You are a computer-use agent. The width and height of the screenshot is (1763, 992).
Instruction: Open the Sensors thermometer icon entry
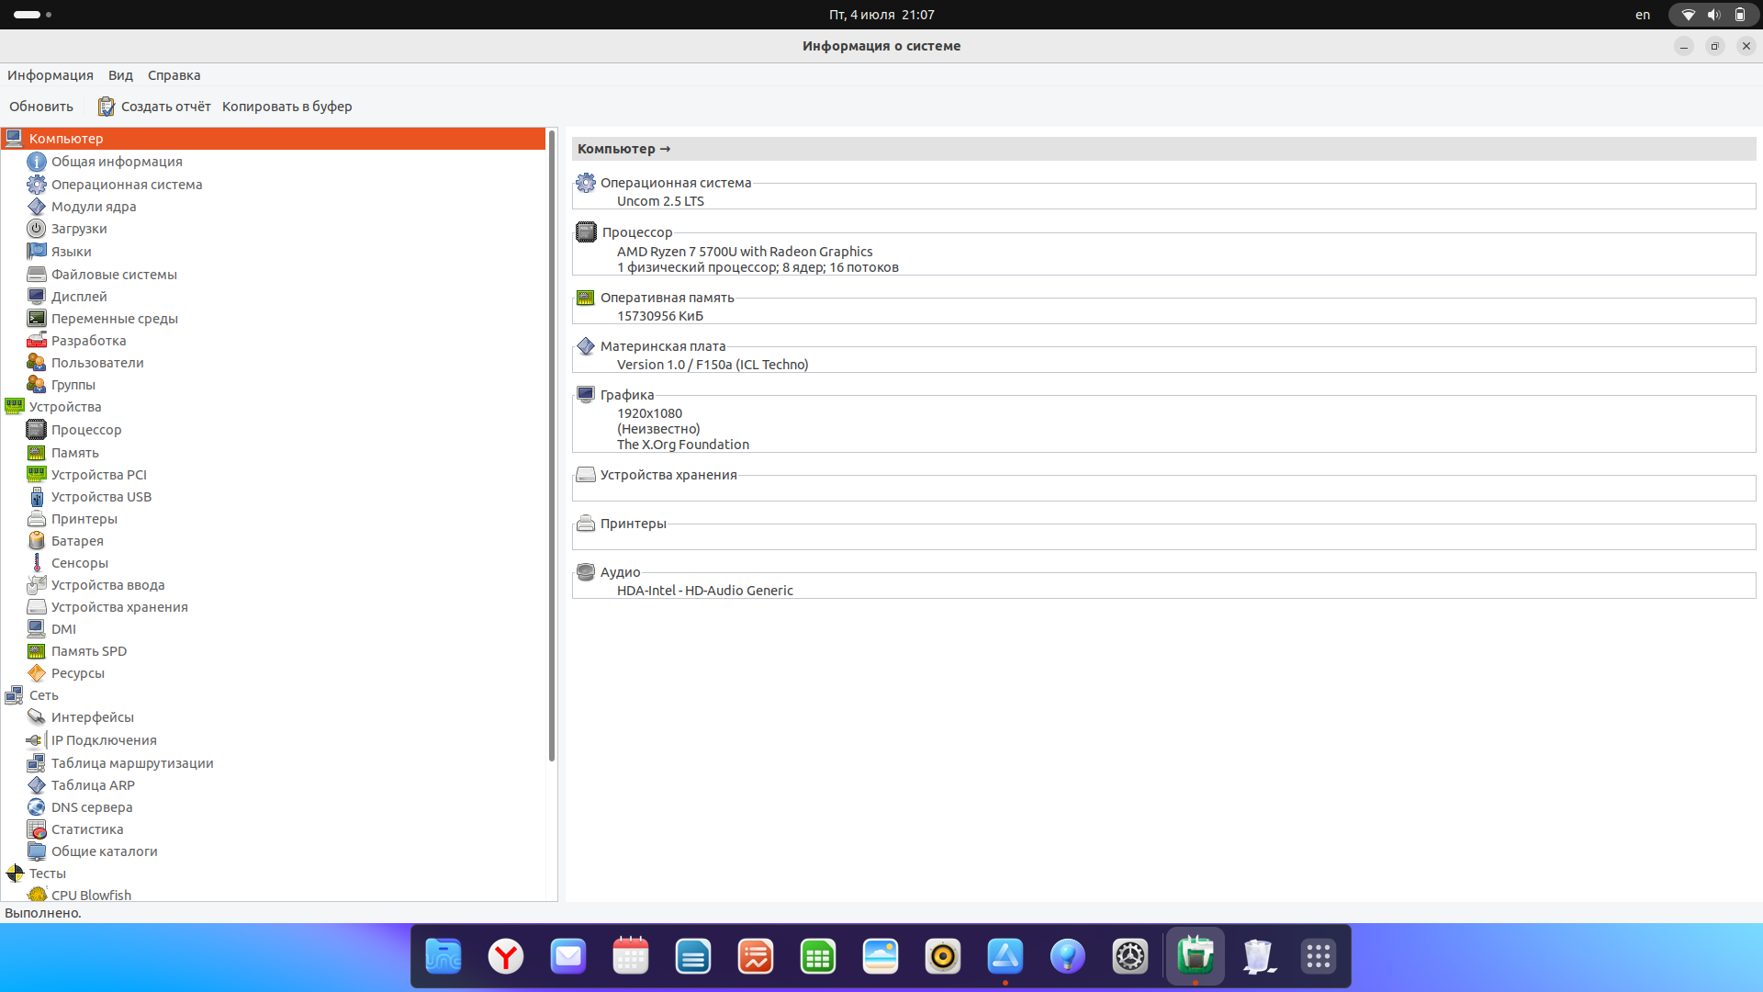37,563
